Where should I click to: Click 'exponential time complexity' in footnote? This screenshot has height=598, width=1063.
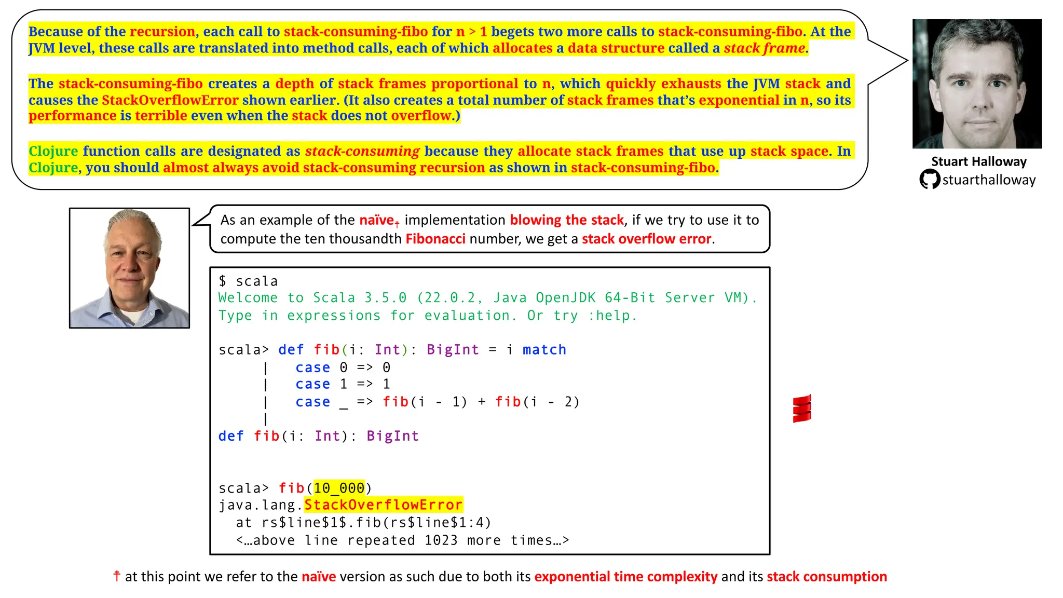coord(626,577)
